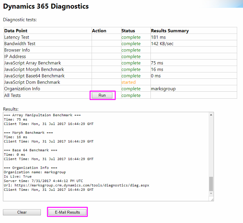Click the 'Server time' line in results
The width and height of the screenshot is (243, 223).
pos(43,181)
